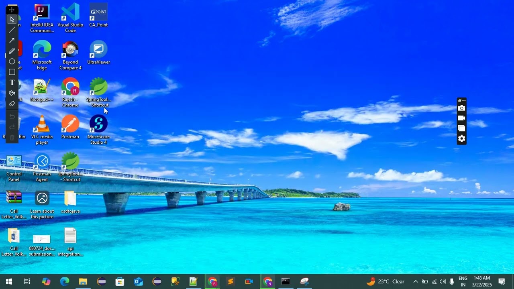Image resolution: width=514 pixels, height=289 pixels.
Task: Open weather widget showing 23°C Clear
Action: pos(385,281)
